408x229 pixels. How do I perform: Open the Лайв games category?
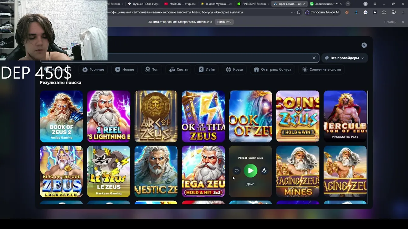point(207,69)
